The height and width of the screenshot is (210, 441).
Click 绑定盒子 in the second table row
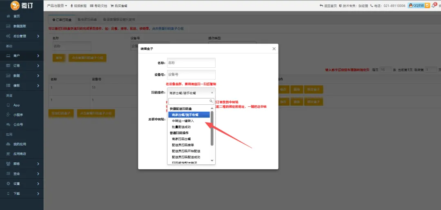coord(314,102)
